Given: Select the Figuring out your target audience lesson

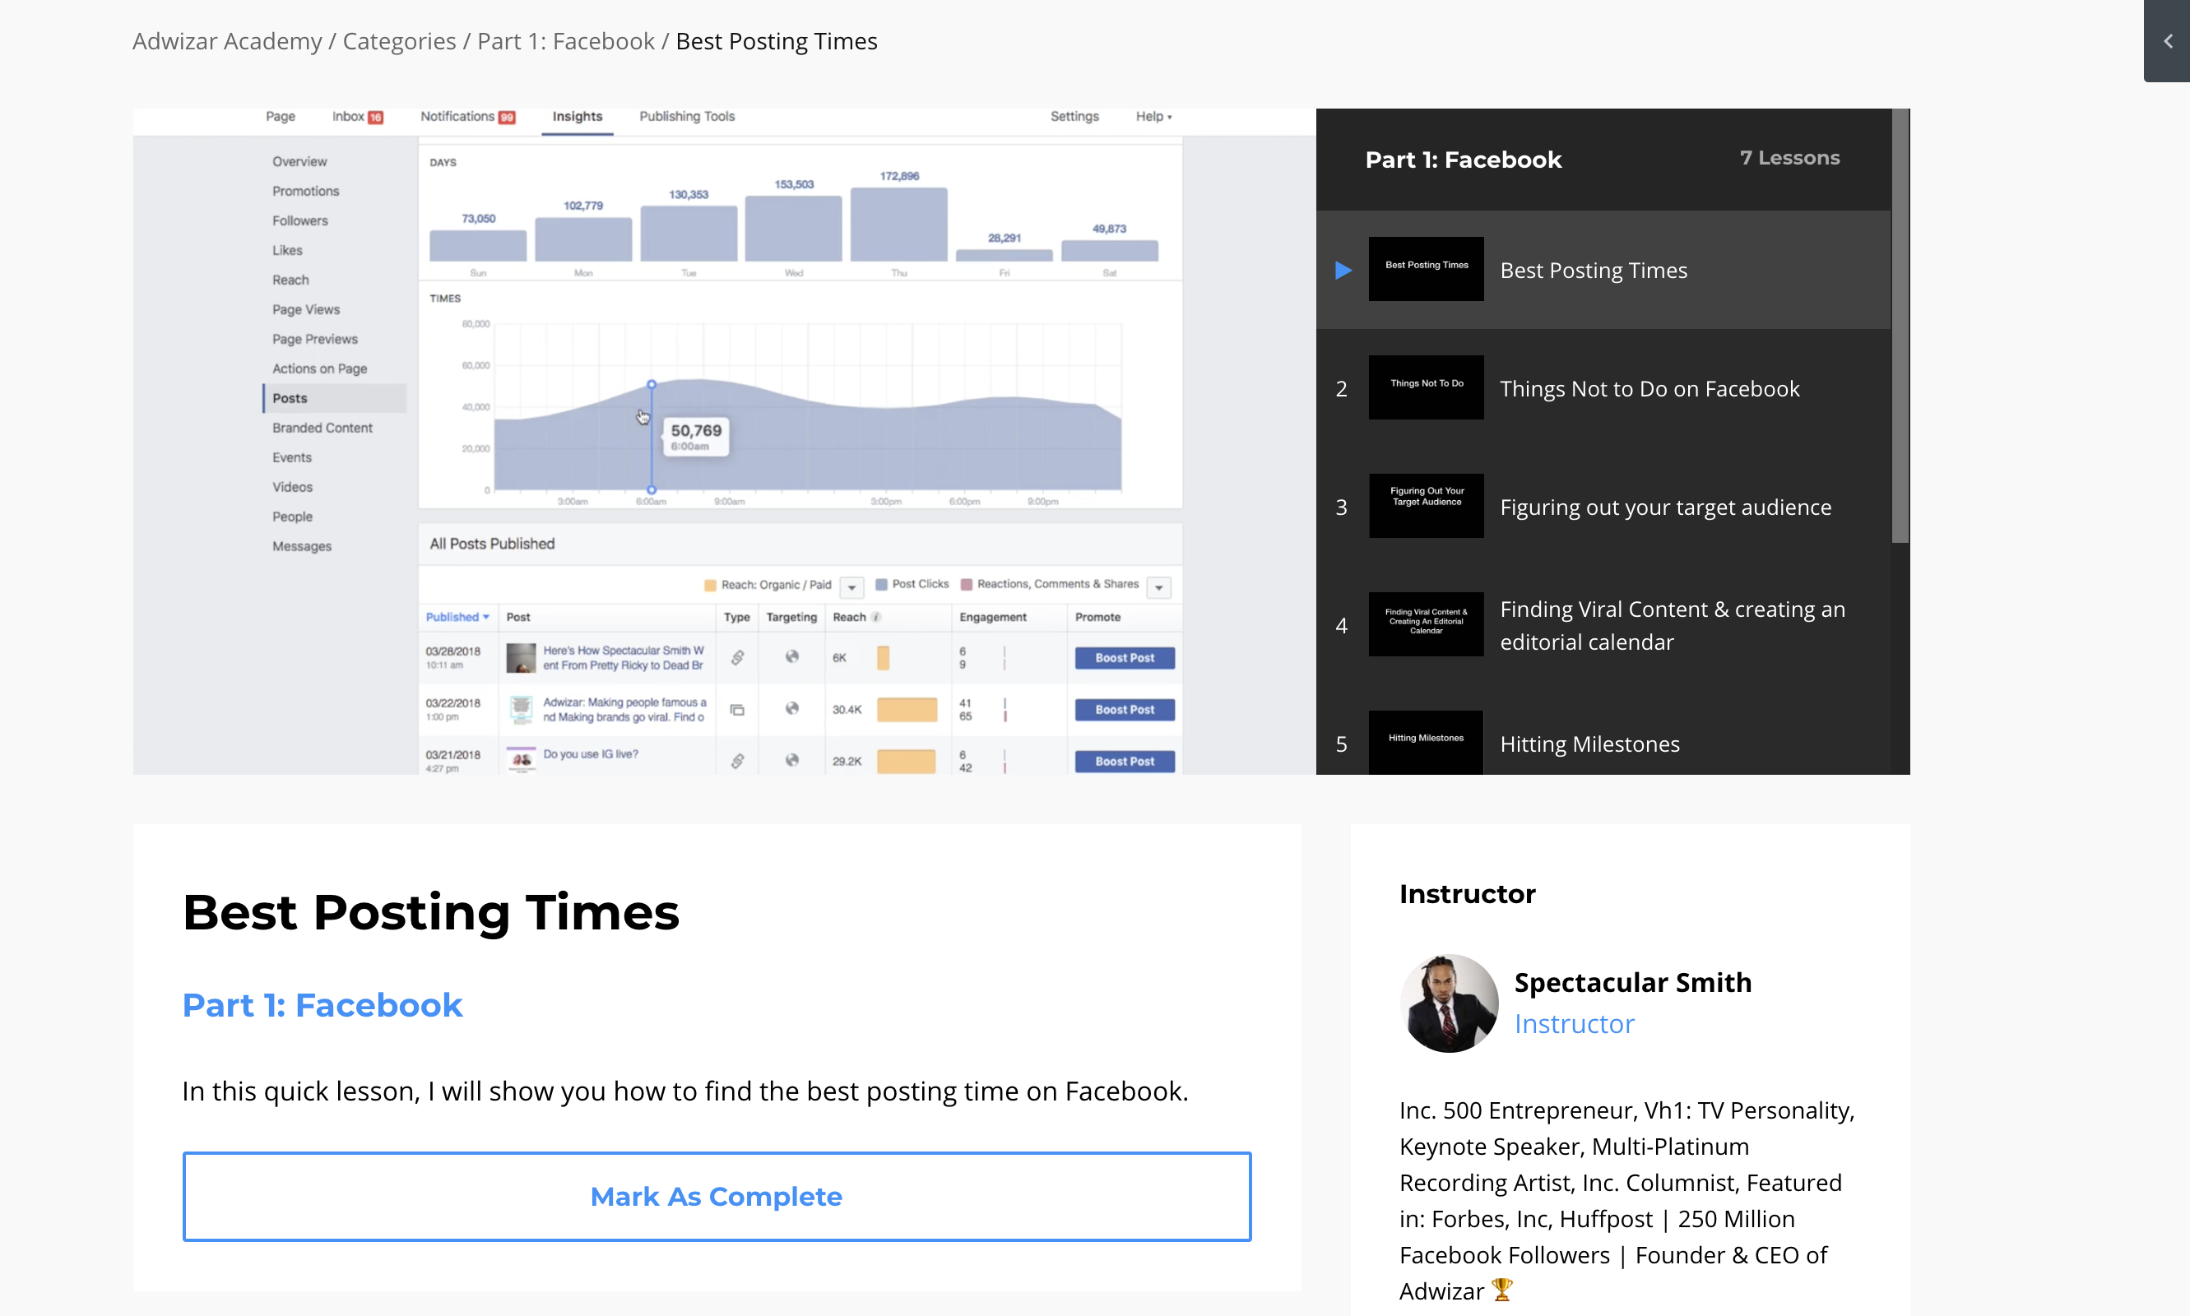Looking at the screenshot, I should 1665,507.
